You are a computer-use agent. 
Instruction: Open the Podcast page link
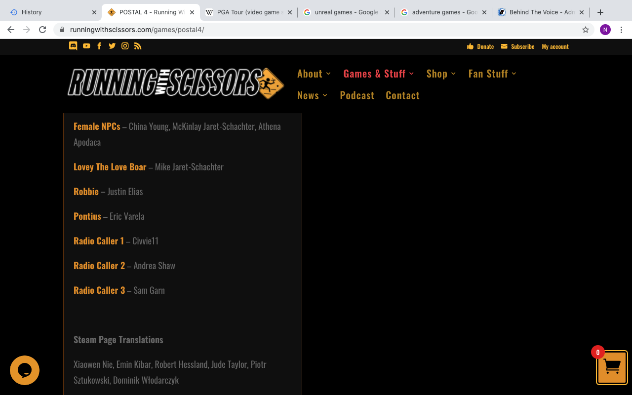click(357, 95)
